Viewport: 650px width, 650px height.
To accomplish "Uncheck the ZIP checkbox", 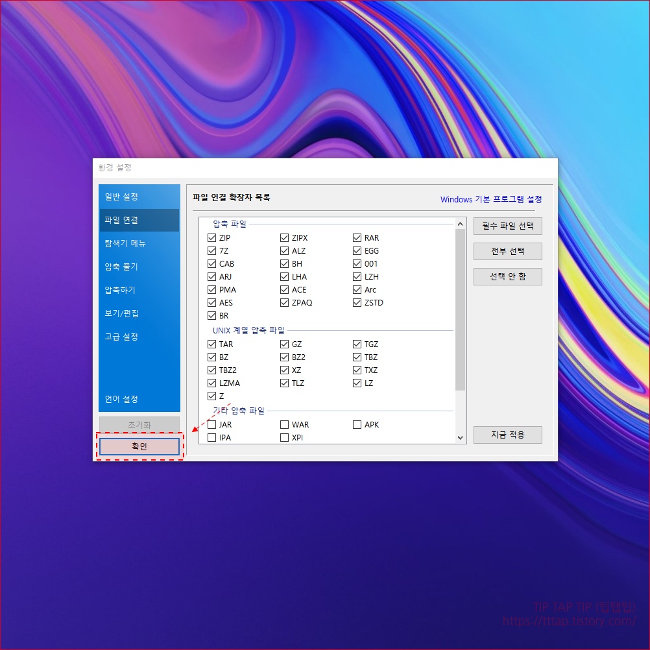I will tap(212, 237).
